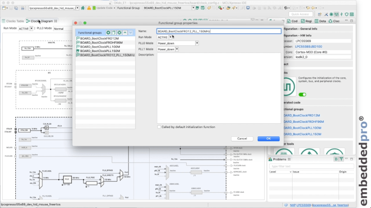This screenshot has width=371, height=208.
Task: Click the copy functional group icon
Action: (x=114, y=33)
